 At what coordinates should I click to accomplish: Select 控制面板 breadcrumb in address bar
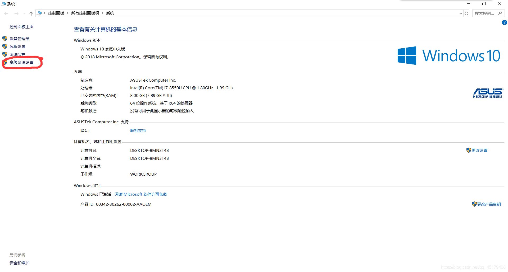pyautogui.click(x=56, y=13)
